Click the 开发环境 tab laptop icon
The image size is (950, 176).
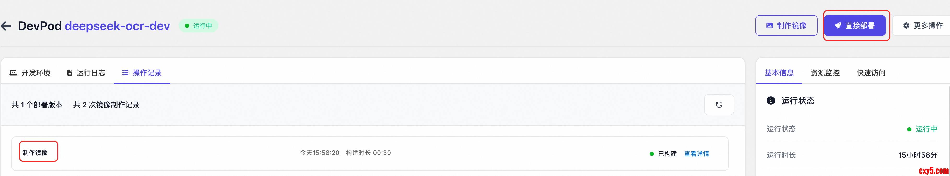tap(13, 73)
